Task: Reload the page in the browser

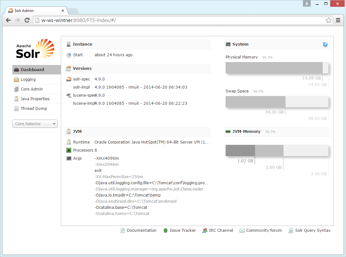Action: (27, 20)
